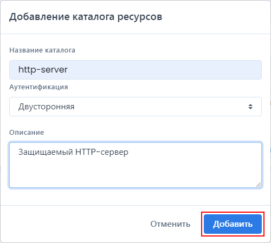Click the Название каталога label
271x243 pixels.
pos(42,50)
